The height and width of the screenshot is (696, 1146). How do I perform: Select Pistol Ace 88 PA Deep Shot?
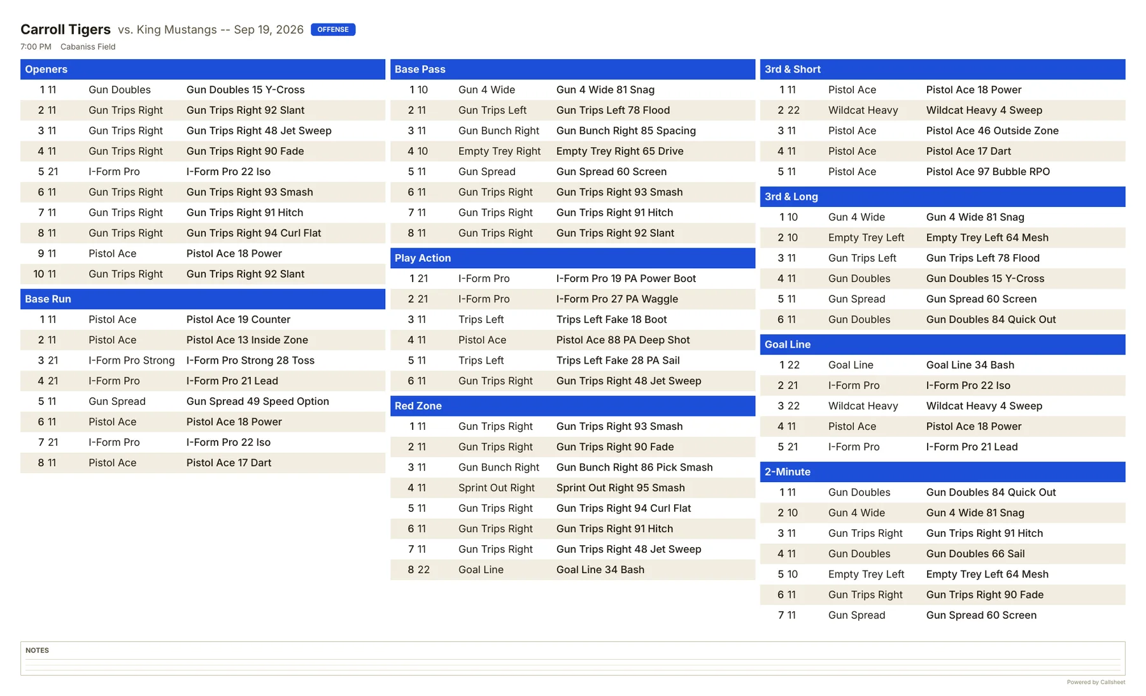623,340
